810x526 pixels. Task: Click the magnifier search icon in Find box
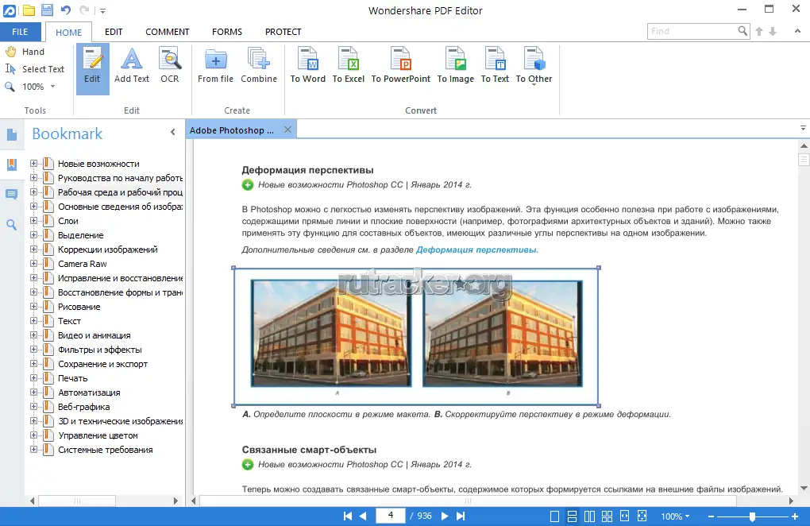click(x=742, y=31)
